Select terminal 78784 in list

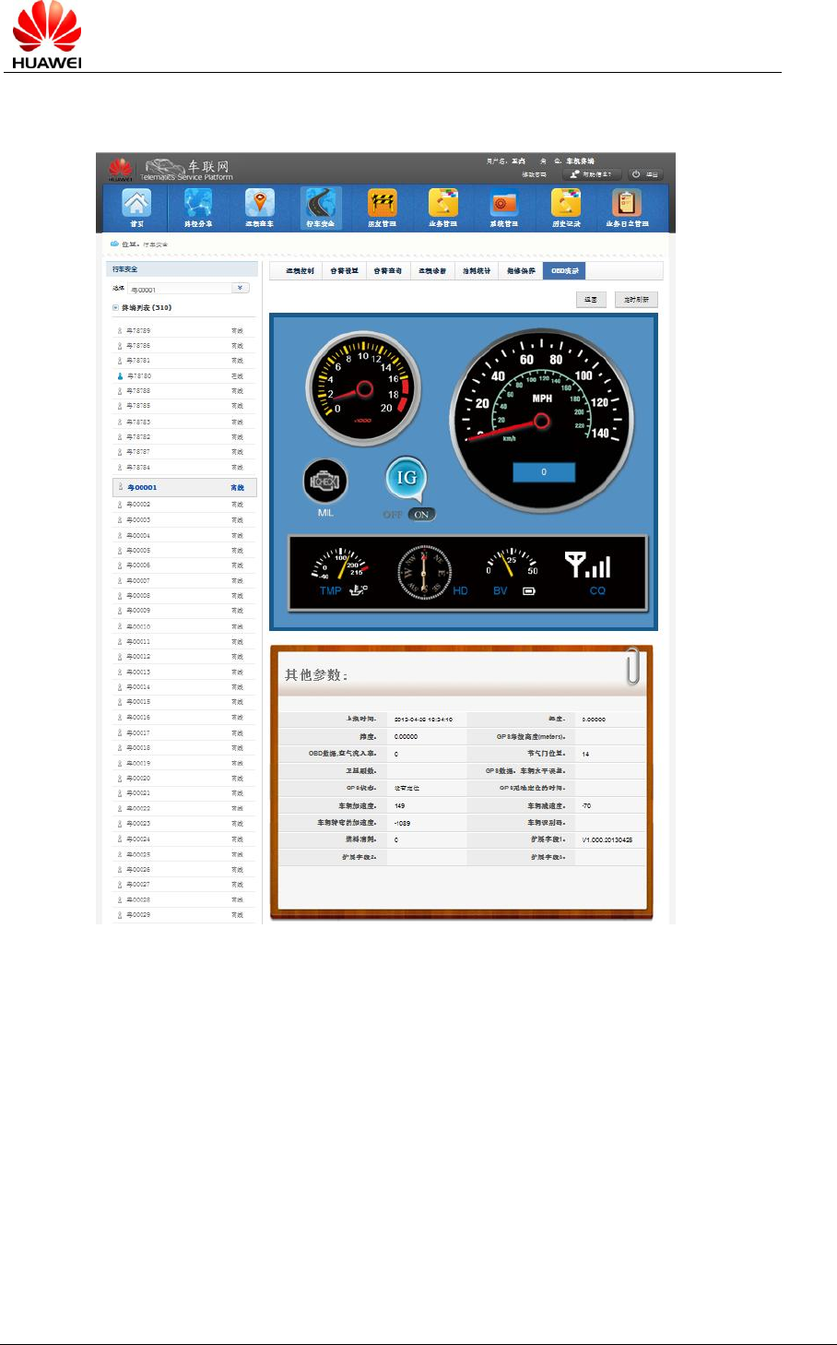tap(184, 468)
